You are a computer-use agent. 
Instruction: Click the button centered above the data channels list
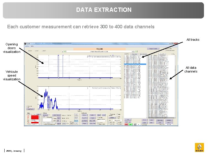[x=162, y=54]
